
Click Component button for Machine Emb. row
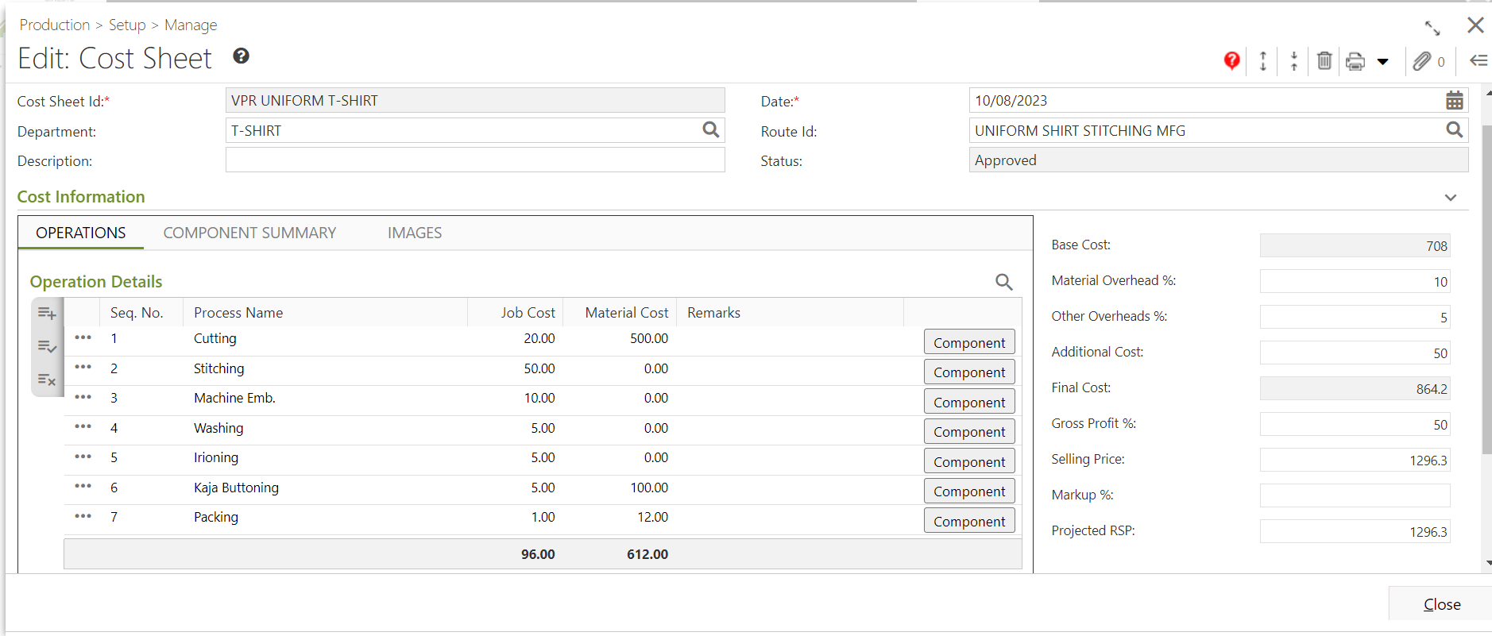click(969, 402)
